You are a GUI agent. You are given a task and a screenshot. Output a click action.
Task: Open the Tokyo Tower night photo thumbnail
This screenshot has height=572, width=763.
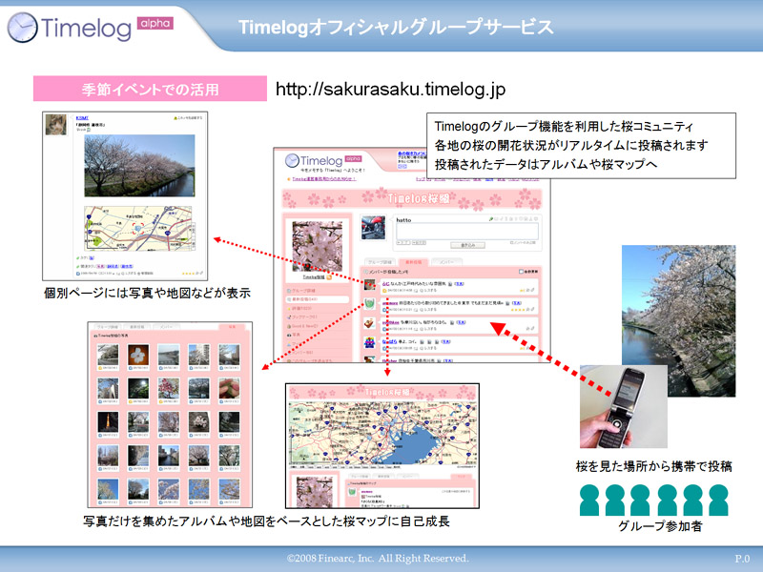coord(107,420)
